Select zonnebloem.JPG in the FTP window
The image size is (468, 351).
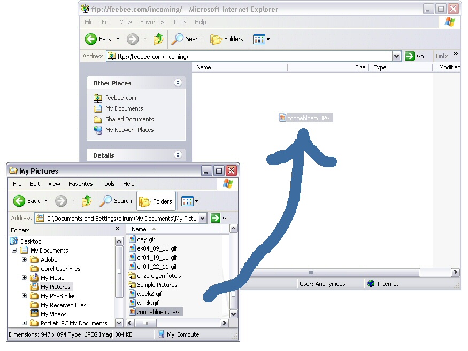click(305, 118)
